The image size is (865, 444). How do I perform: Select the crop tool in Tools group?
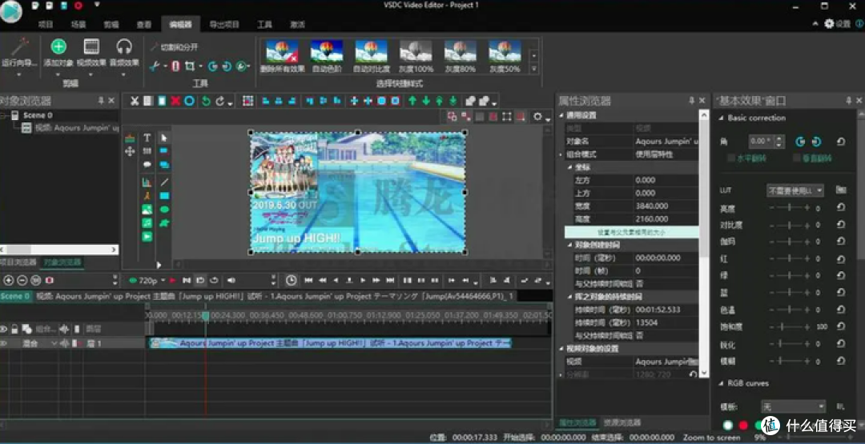[190, 66]
